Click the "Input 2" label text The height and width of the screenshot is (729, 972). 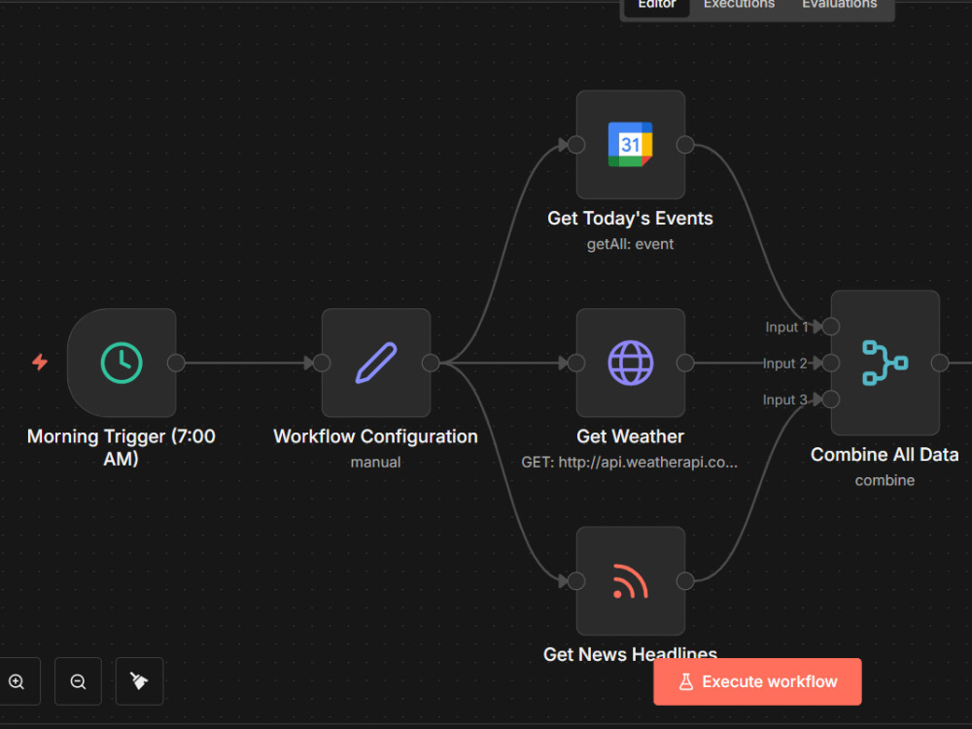click(x=784, y=364)
